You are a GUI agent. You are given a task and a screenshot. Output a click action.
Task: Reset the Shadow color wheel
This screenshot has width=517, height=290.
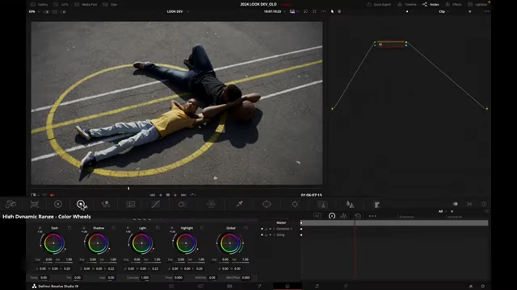tap(113, 228)
